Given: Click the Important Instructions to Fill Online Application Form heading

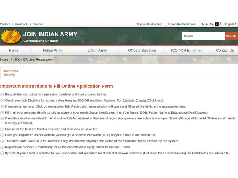Looking at the screenshot, I should point(56,86).
